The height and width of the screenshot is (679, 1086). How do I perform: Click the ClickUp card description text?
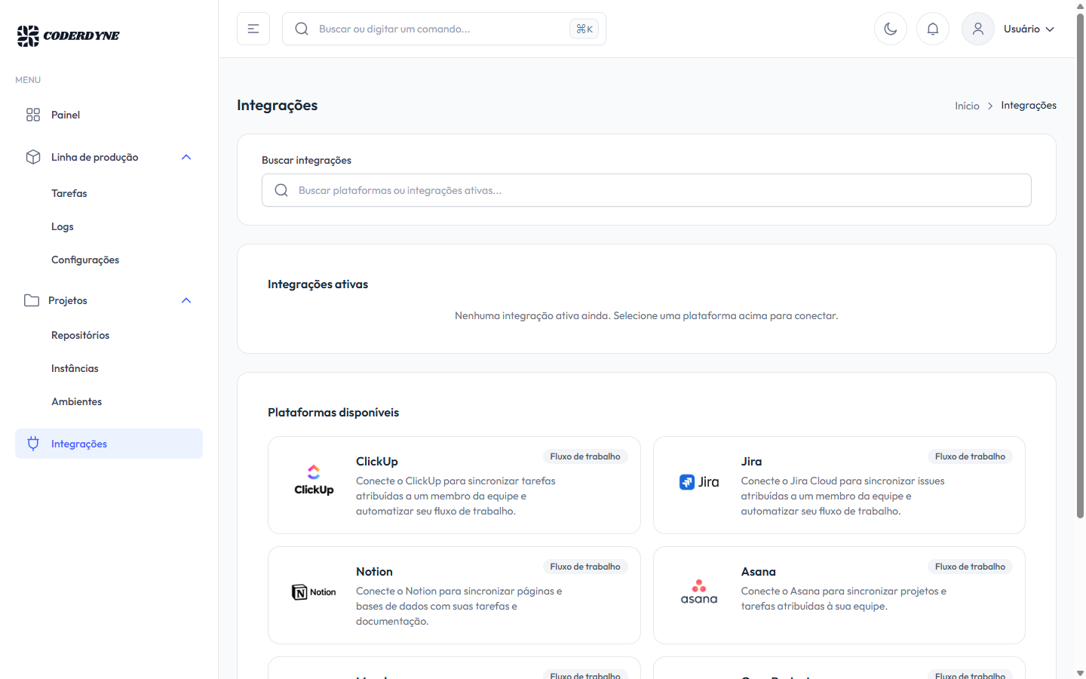(456, 496)
